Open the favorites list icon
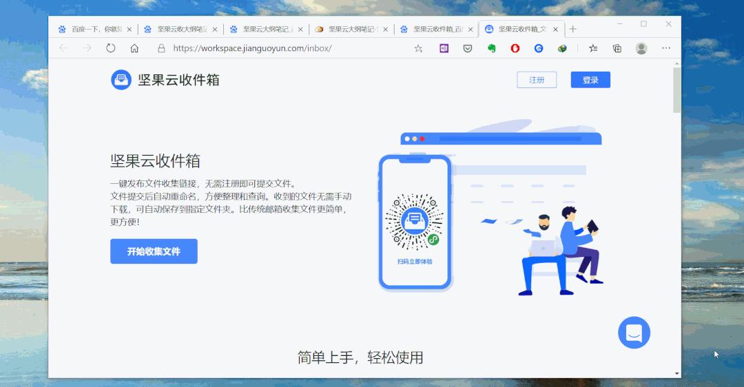This screenshot has width=744, height=387. pyautogui.click(x=593, y=48)
